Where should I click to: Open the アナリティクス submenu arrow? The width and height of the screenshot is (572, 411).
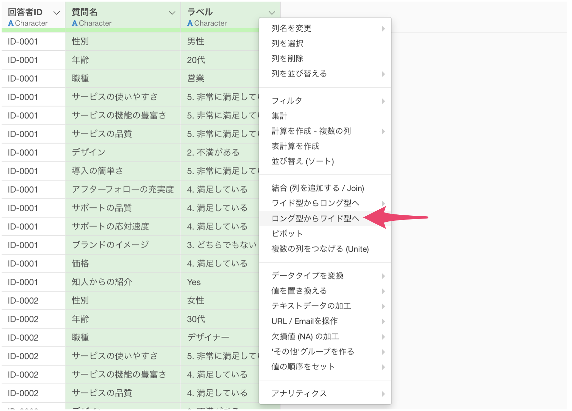pos(383,394)
